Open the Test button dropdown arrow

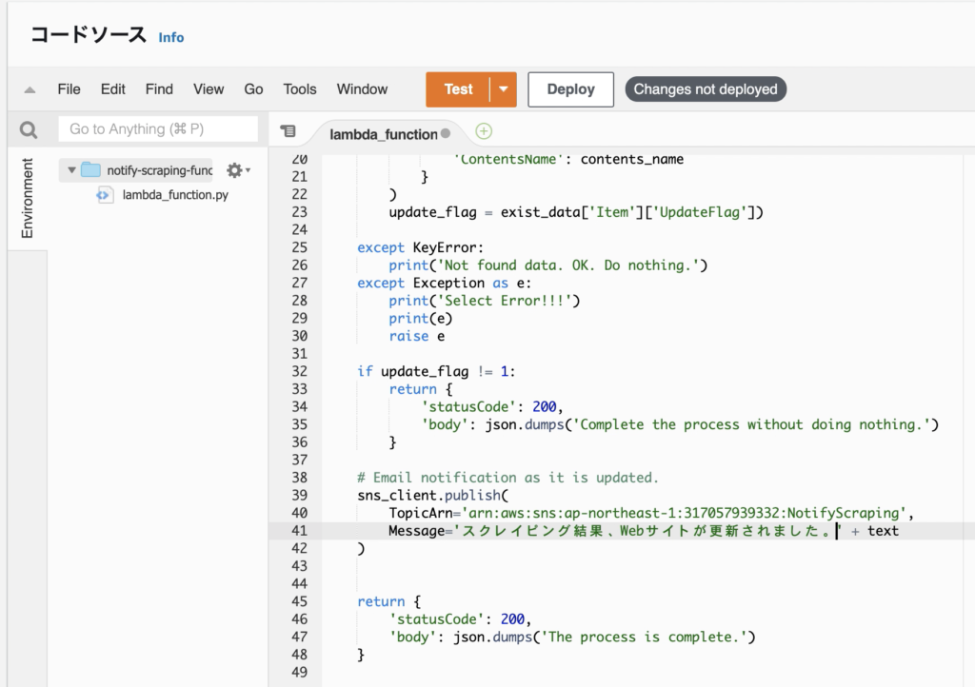click(x=504, y=89)
